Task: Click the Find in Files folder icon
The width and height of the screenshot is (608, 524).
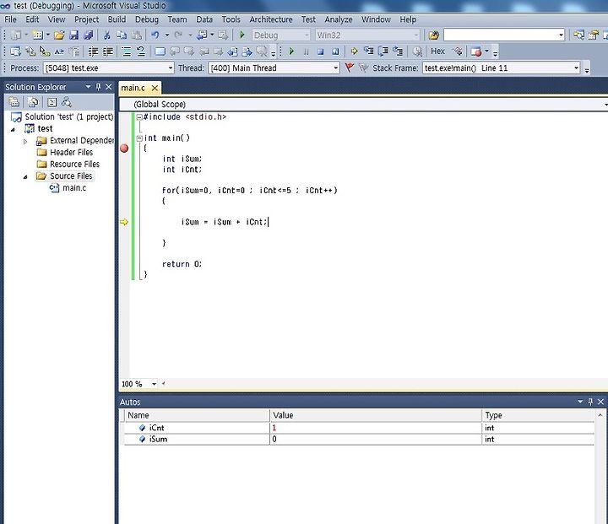Action: [x=433, y=35]
